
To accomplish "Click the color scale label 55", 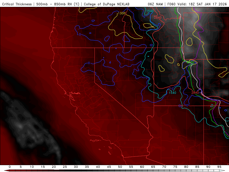I will (131, 167).
